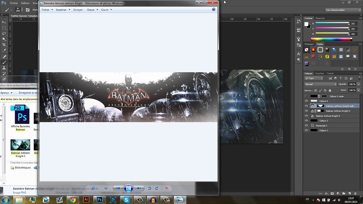Viewport: 363px width, 204px height.
Task: Rotate photo counterclockwise in photo viewer
Action: (x=149, y=188)
